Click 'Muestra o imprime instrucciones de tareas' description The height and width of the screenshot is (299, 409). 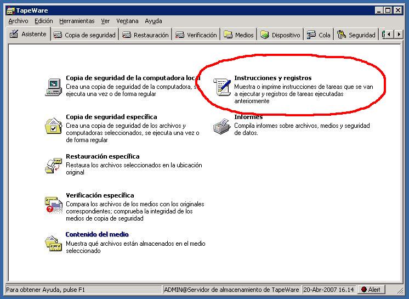(304, 94)
